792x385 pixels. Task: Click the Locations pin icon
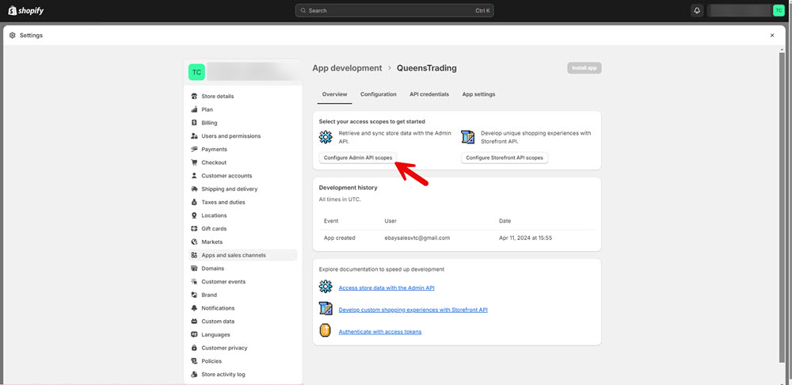click(194, 215)
